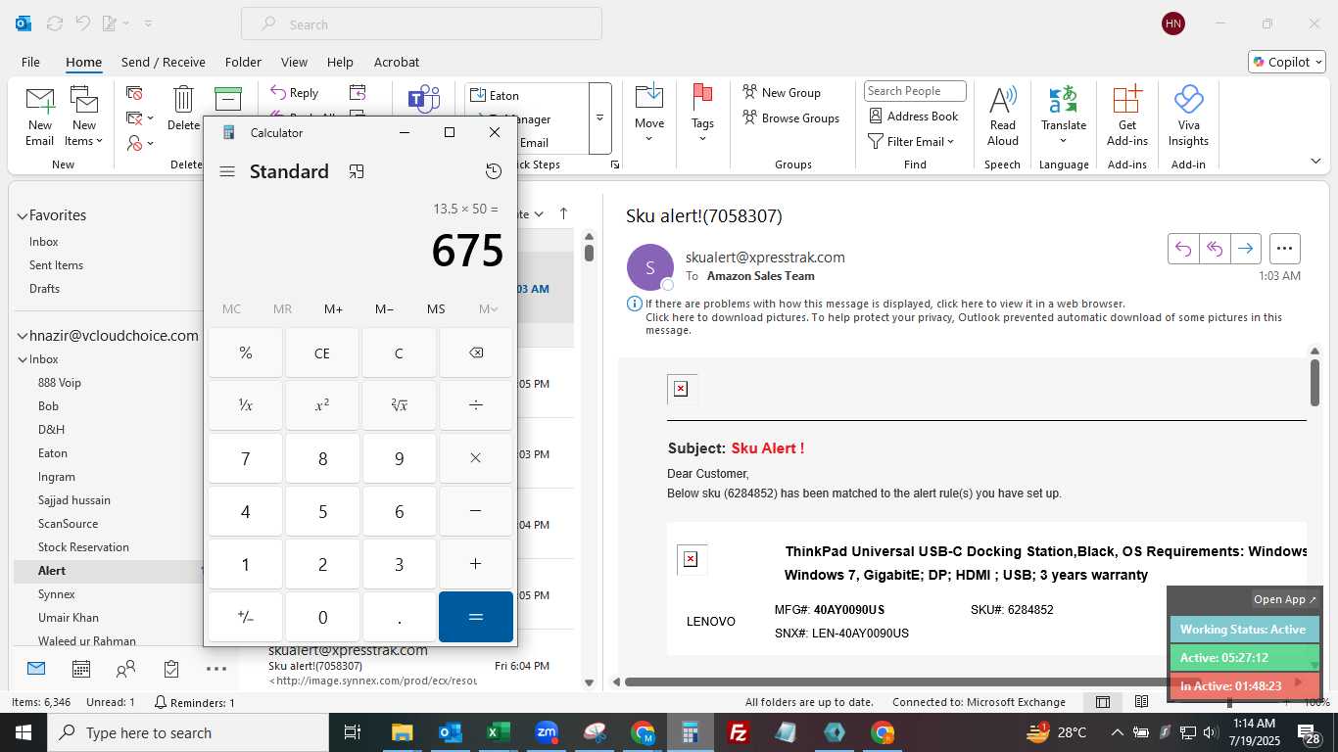The width and height of the screenshot is (1338, 752).
Task: Click the Reply button in the ribbon
Action: [x=295, y=93]
